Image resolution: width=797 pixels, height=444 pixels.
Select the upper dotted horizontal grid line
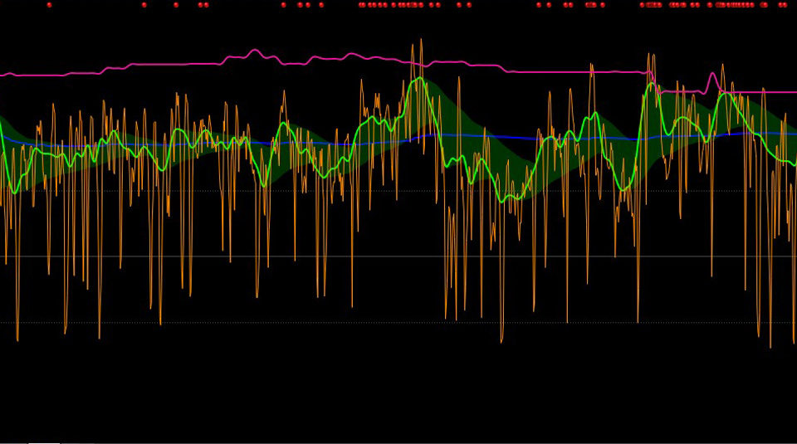(x=398, y=191)
